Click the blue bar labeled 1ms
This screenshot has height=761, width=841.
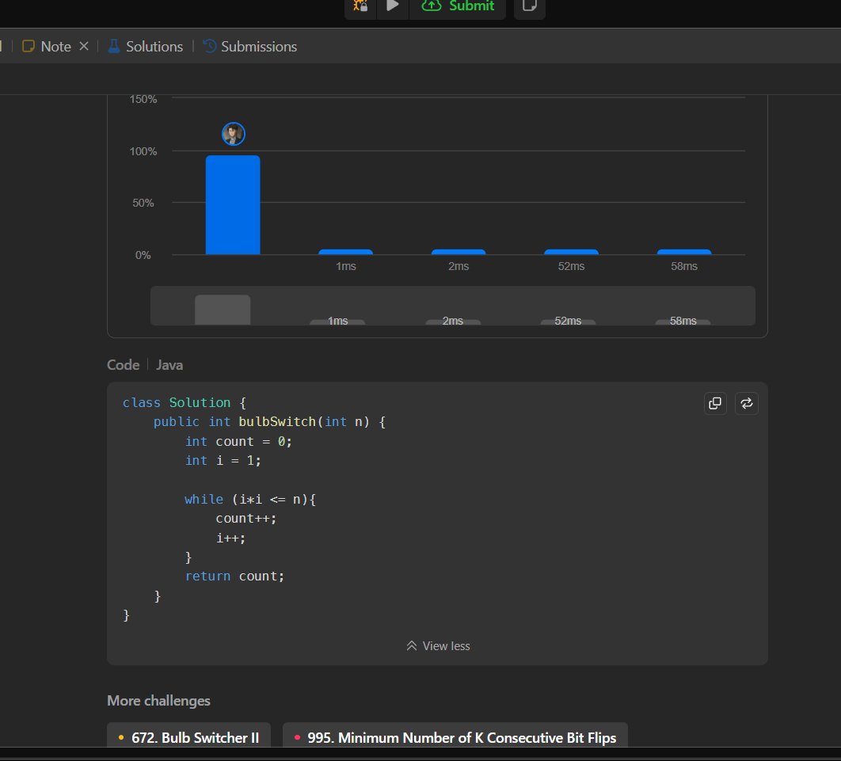click(345, 252)
